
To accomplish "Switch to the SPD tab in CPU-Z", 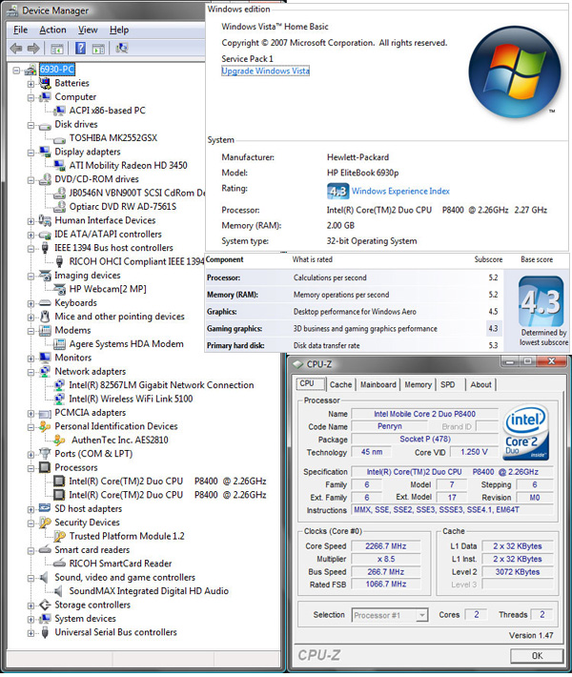I will [448, 384].
